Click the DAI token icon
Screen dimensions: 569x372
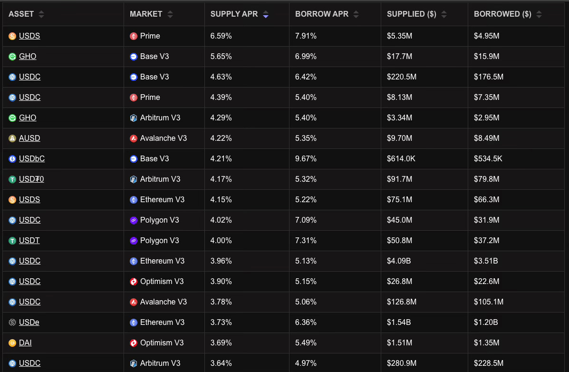[11, 343]
